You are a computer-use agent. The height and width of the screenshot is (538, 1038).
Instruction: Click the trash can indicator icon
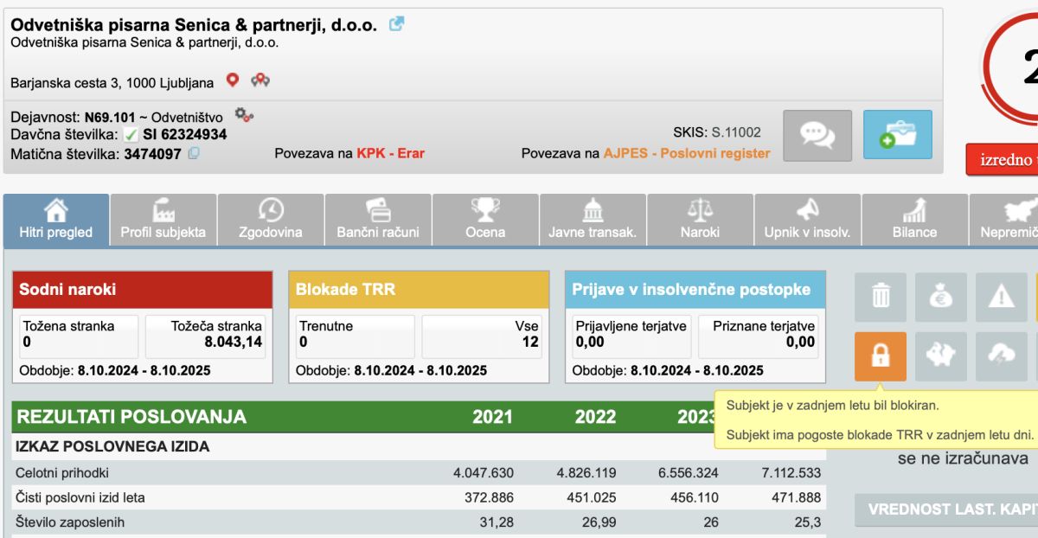tap(880, 298)
